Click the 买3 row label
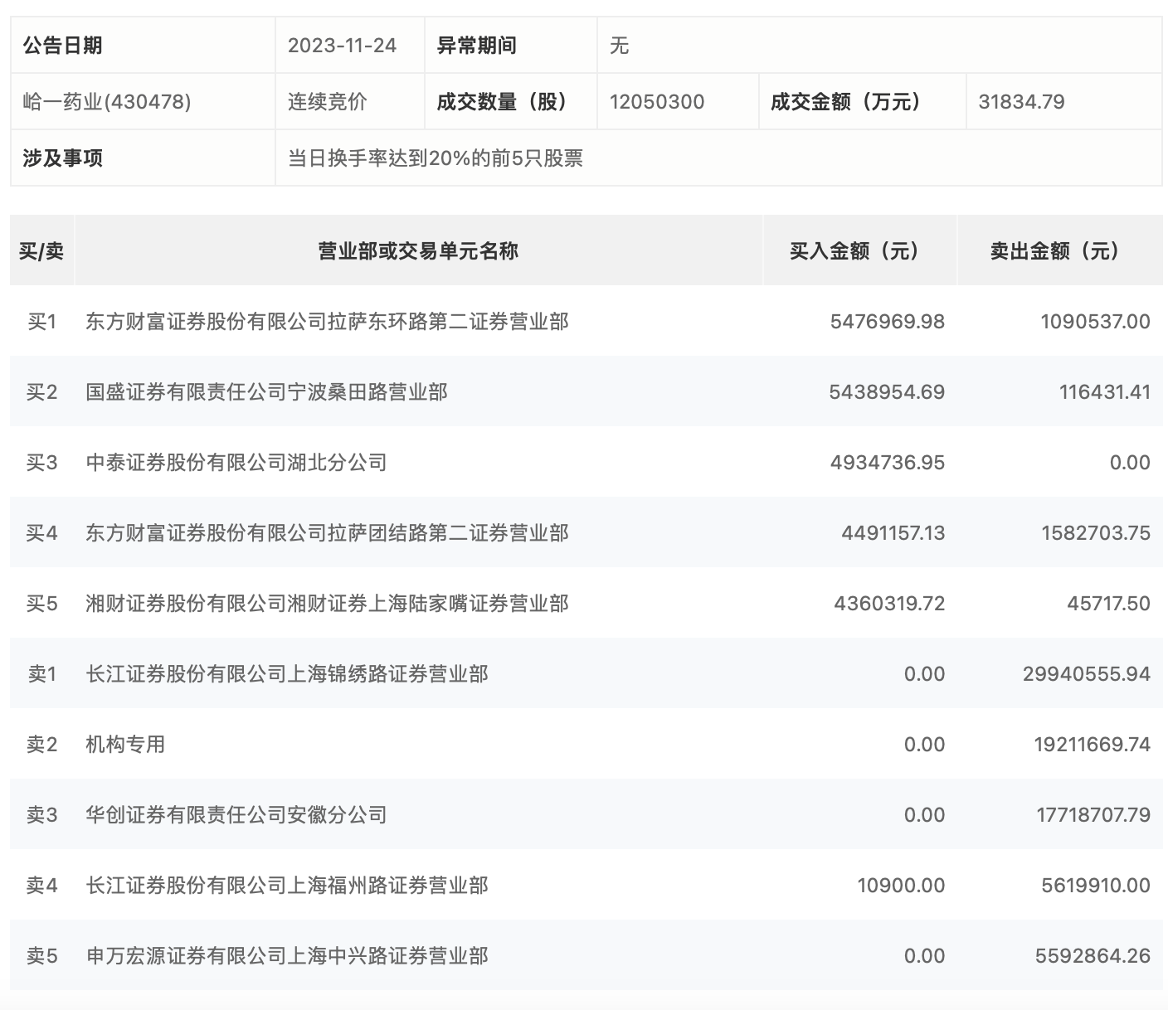Image resolution: width=1168 pixels, height=1010 pixels. (41, 463)
